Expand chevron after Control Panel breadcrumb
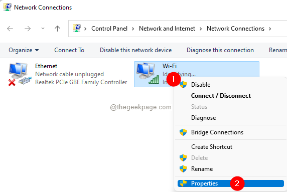The image size is (287, 192). tap(133, 29)
